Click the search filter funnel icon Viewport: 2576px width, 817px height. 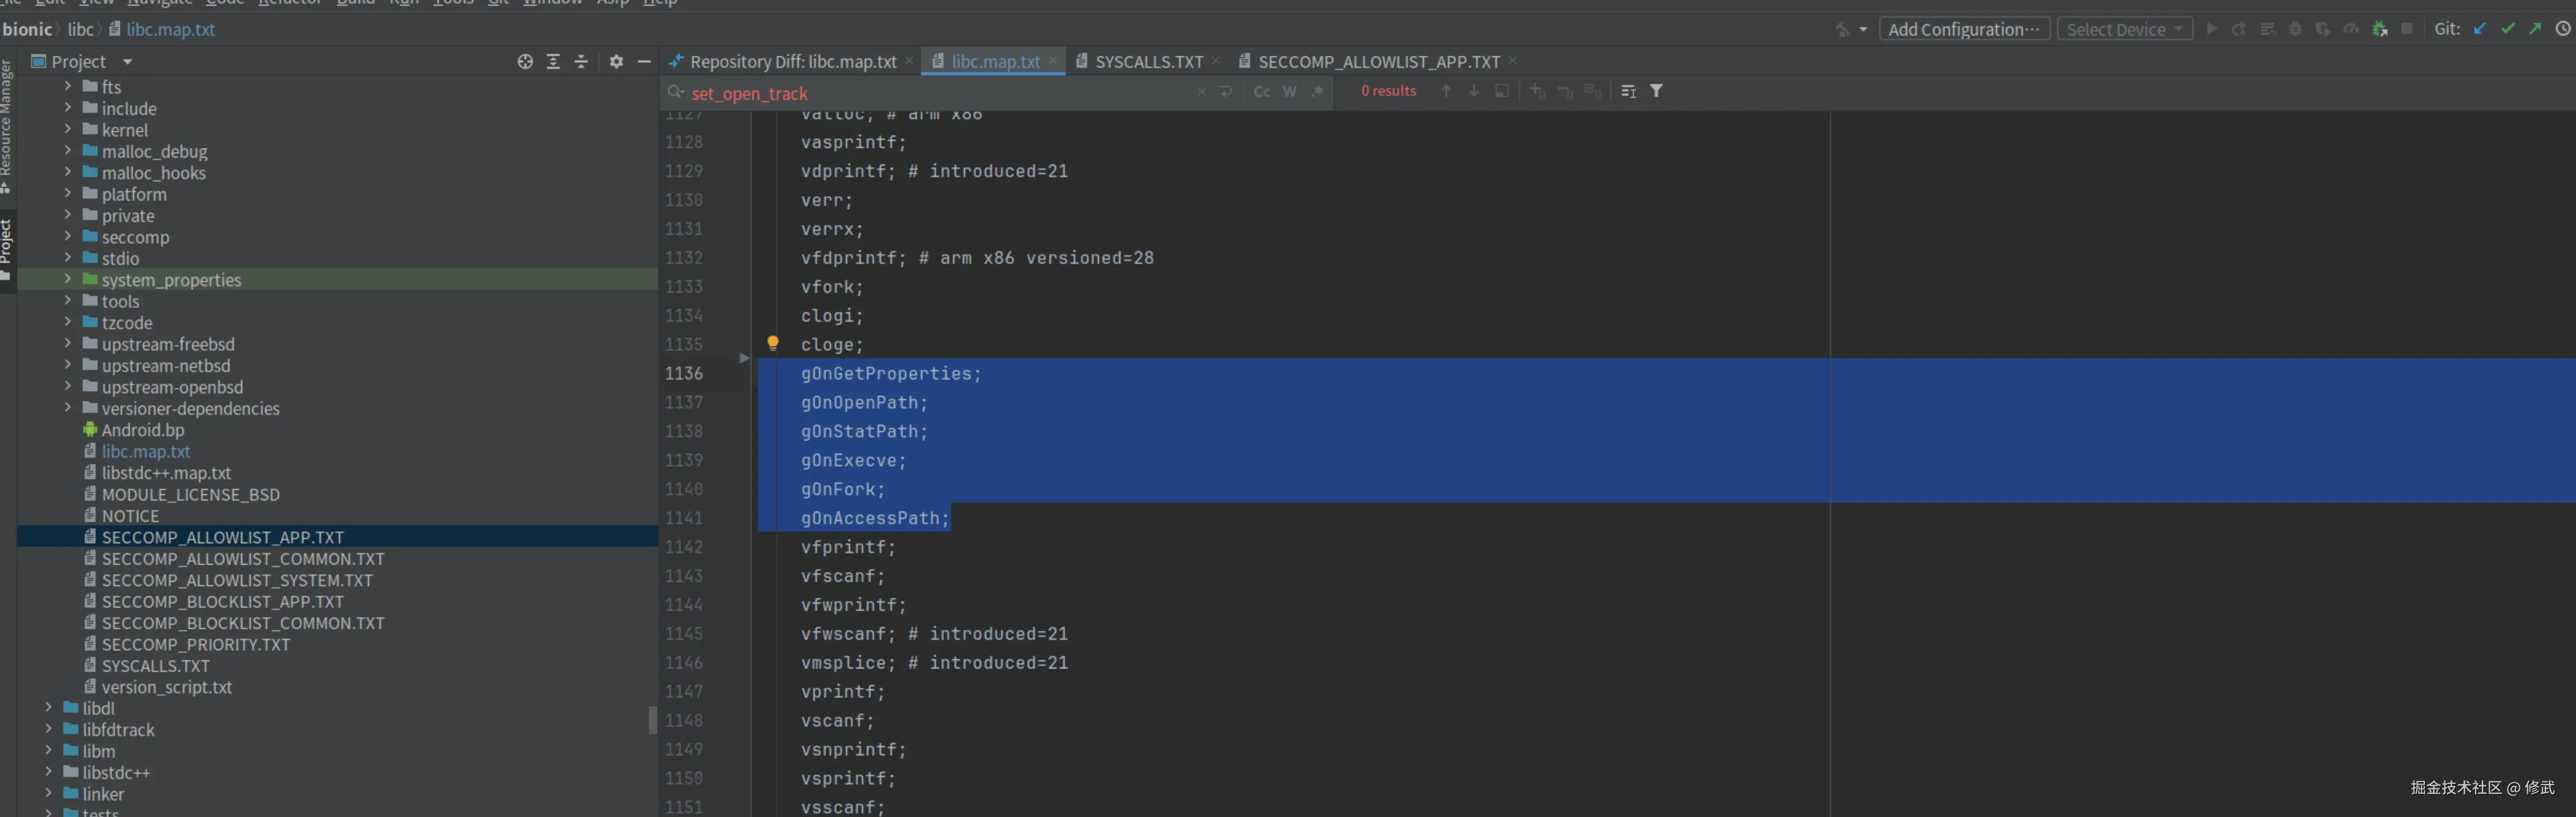click(1656, 91)
